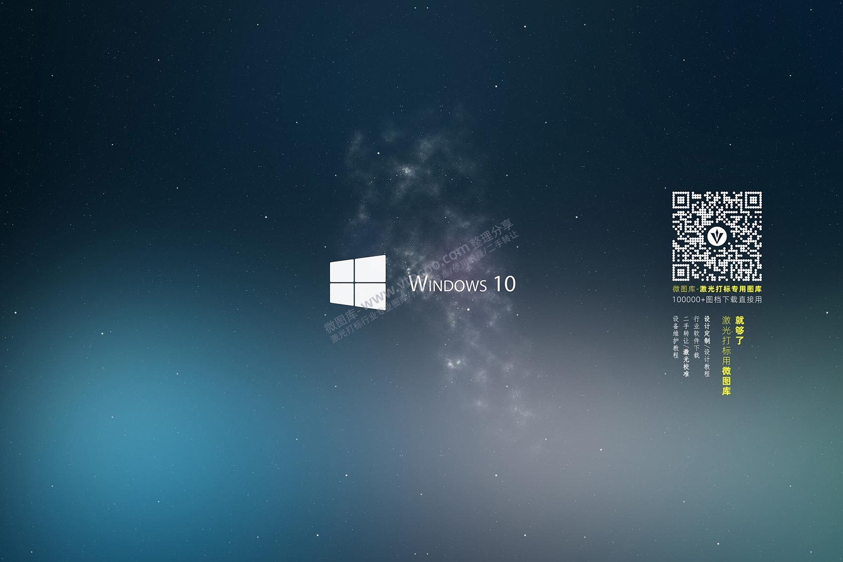Viewport: 843px width, 562px height.
Task: Select the vertical "二手转让/激光校准" text
Action: pyautogui.click(x=686, y=346)
